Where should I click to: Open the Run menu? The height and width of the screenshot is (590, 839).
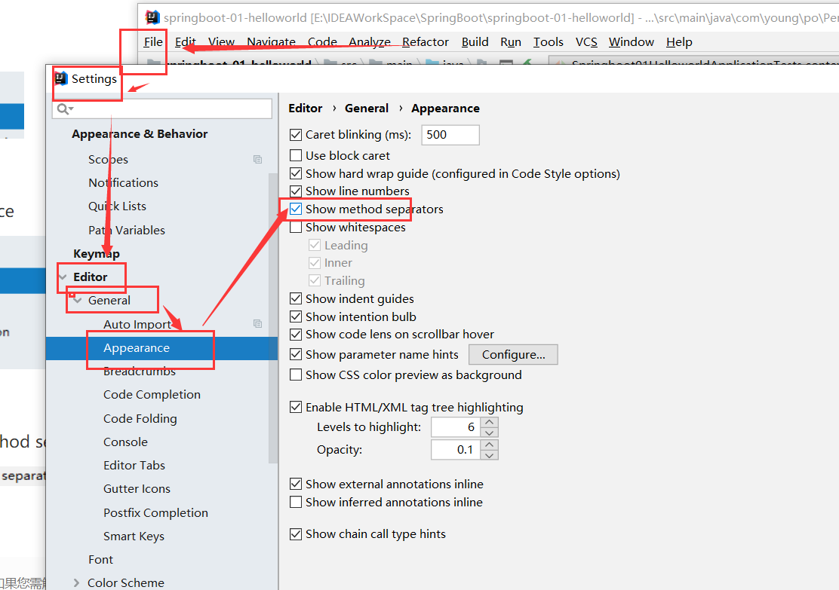point(511,41)
